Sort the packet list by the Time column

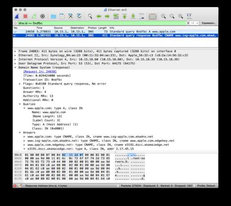[39, 28]
